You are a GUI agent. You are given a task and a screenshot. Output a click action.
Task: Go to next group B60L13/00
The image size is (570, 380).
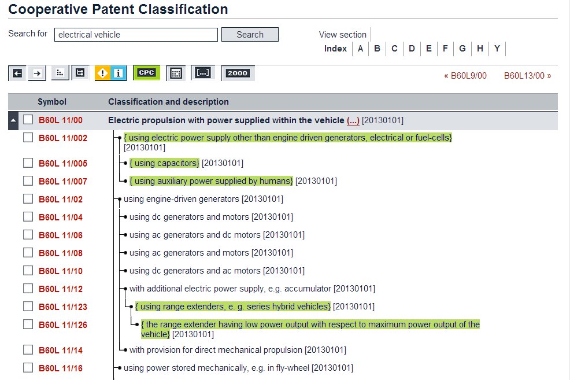(x=527, y=75)
